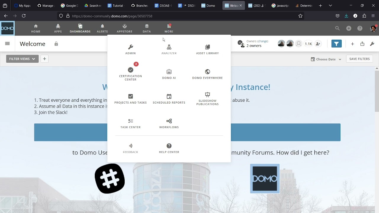Click the Domo logo tile image
This screenshot has width=379, height=213.
point(265,179)
